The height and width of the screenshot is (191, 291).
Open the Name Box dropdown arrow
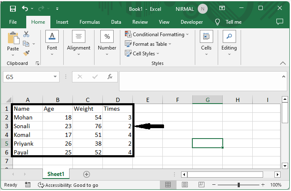click(56, 77)
